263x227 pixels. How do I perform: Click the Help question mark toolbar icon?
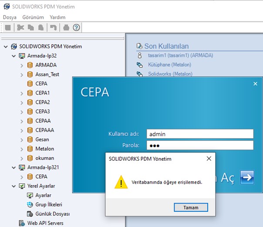(77, 27)
